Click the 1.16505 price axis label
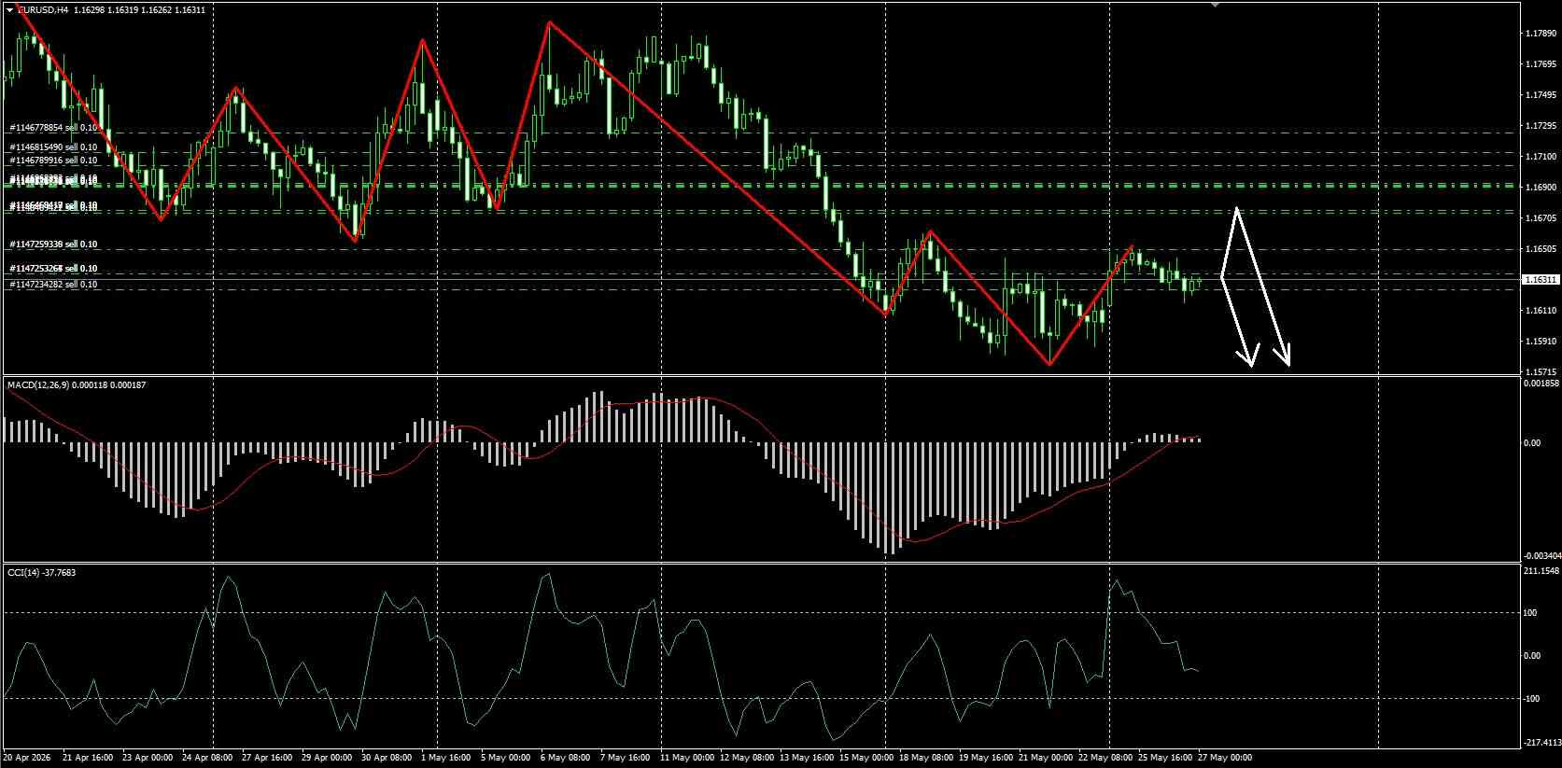This screenshot has width=1562, height=768. [x=1540, y=249]
